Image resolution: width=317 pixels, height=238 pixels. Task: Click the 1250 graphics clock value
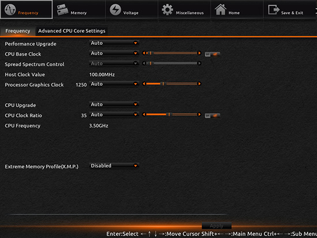point(81,85)
